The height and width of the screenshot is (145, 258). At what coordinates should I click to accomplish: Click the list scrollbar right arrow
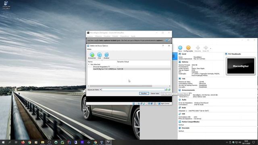point(170,86)
